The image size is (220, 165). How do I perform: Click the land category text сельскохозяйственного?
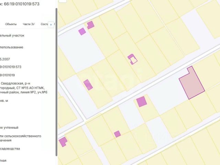23,136
